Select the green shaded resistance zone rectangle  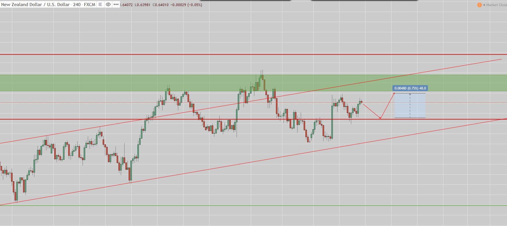pos(254,83)
